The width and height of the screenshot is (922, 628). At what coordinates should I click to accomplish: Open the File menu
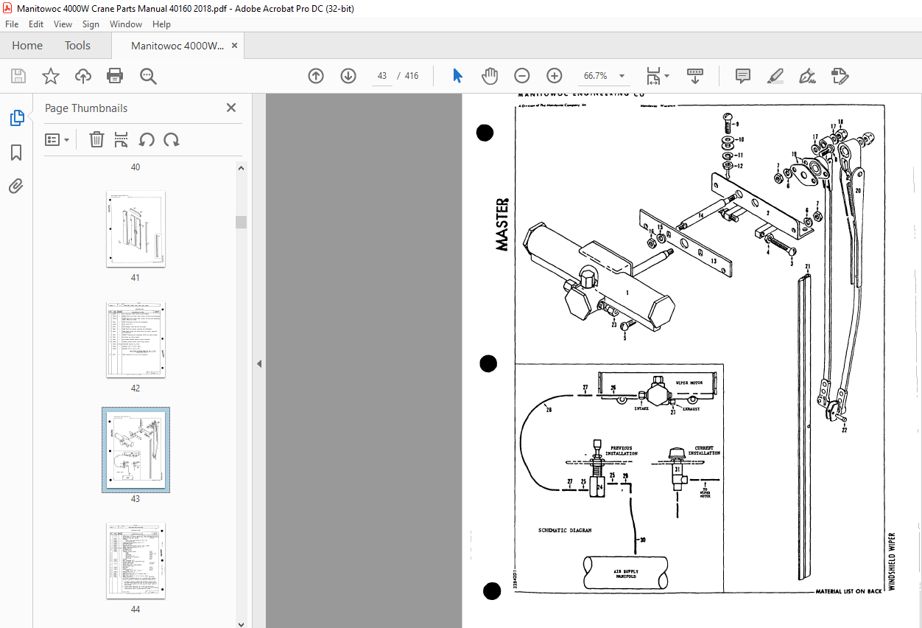pyautogui.click(x=12, y=24)
